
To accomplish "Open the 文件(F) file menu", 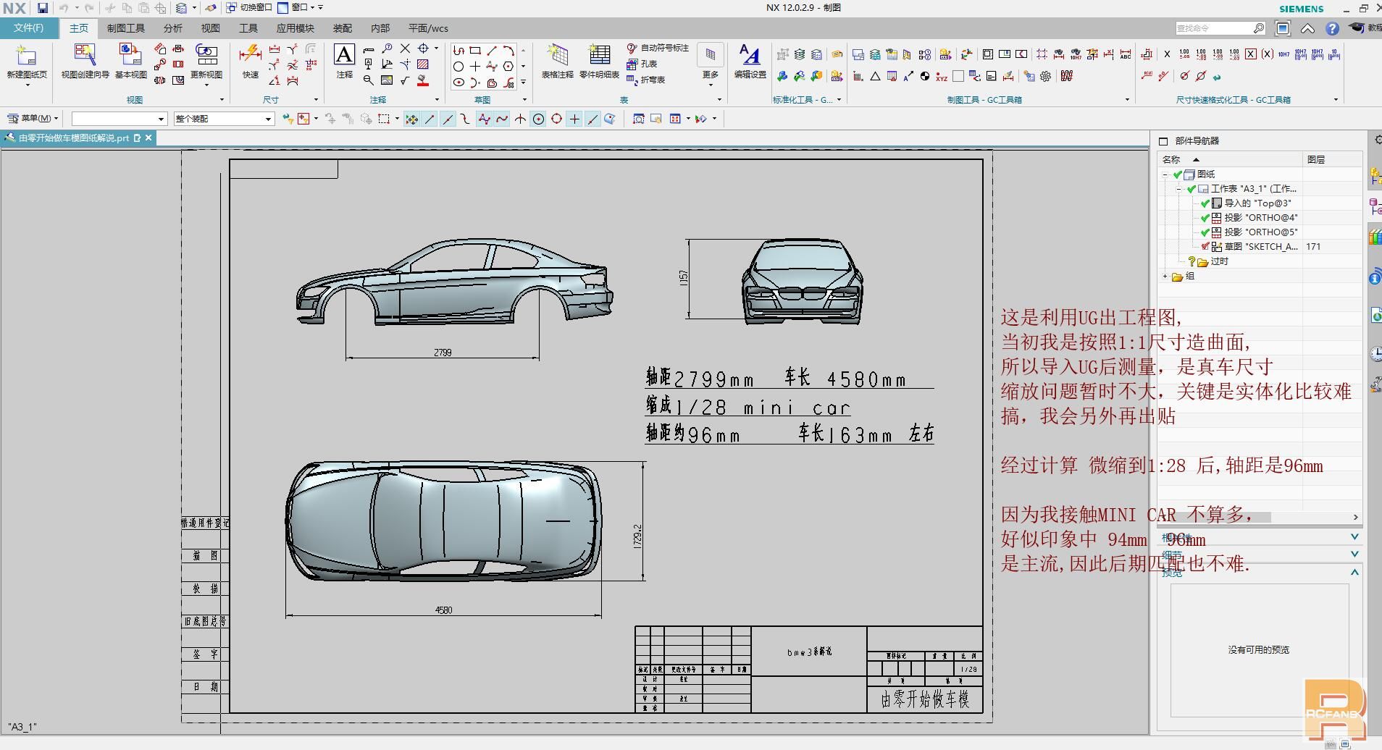I will point(29,28).
